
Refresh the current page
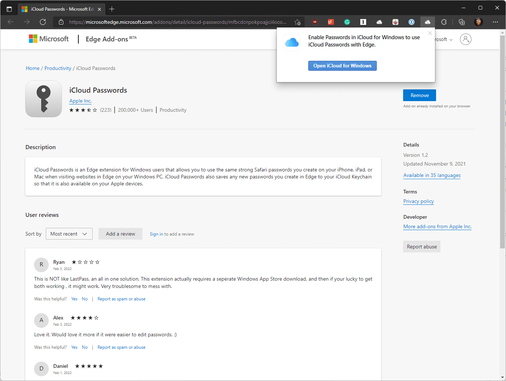point(43,22)
